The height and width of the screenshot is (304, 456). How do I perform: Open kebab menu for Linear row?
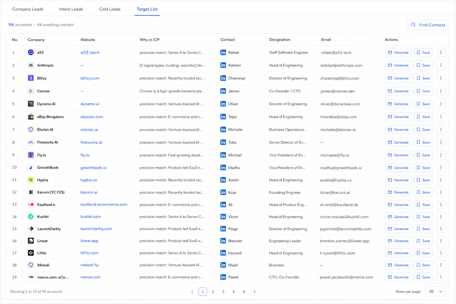click(x=441, y=241)
